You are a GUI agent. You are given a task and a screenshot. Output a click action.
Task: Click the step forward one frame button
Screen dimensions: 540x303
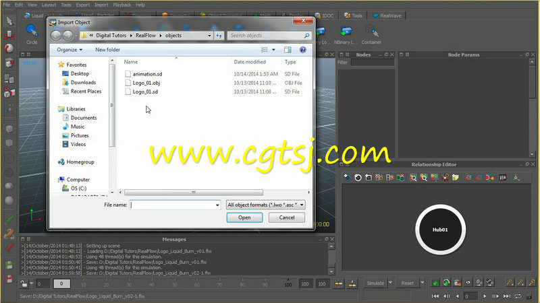tap(495, 296)
